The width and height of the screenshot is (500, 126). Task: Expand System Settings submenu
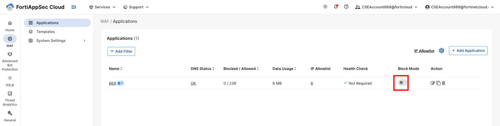[57, 41]
